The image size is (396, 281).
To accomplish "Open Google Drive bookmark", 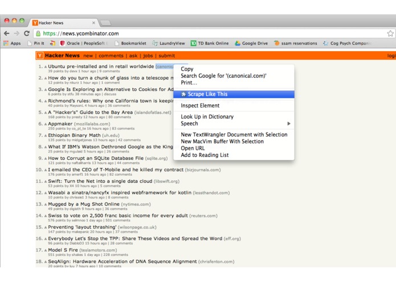I will tap(251, 43).
